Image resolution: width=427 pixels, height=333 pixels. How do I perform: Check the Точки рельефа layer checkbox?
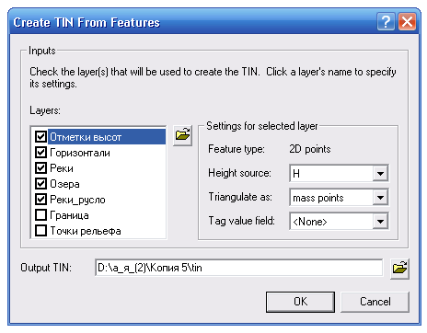point(40,231)
